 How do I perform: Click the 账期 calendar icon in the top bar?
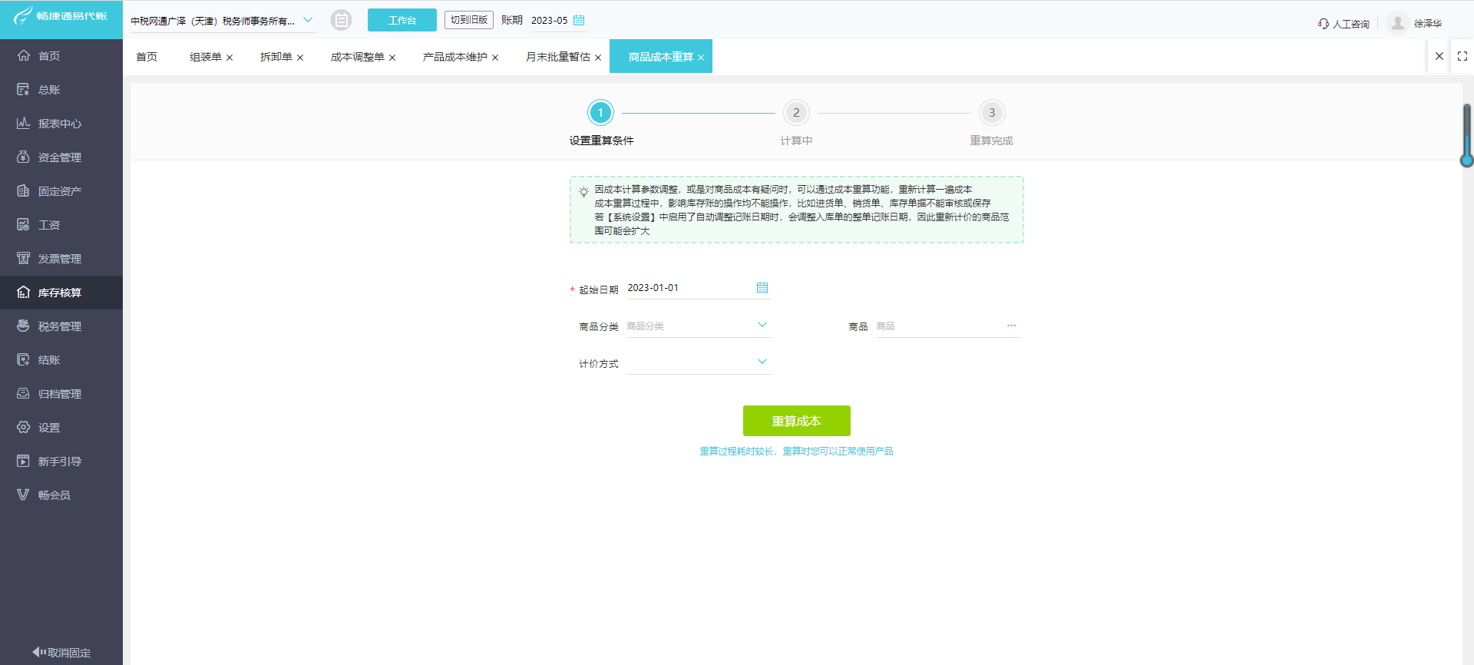click(579, 20)
